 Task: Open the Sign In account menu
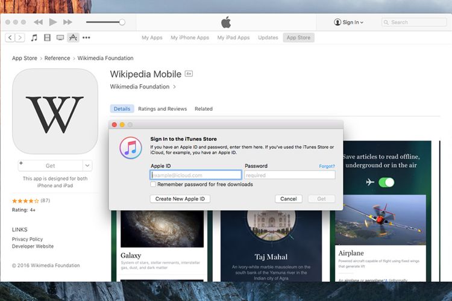pyautogui.click(x=348, y=22)
